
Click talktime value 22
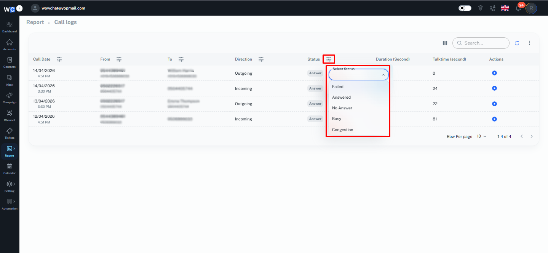pos(435,104)
